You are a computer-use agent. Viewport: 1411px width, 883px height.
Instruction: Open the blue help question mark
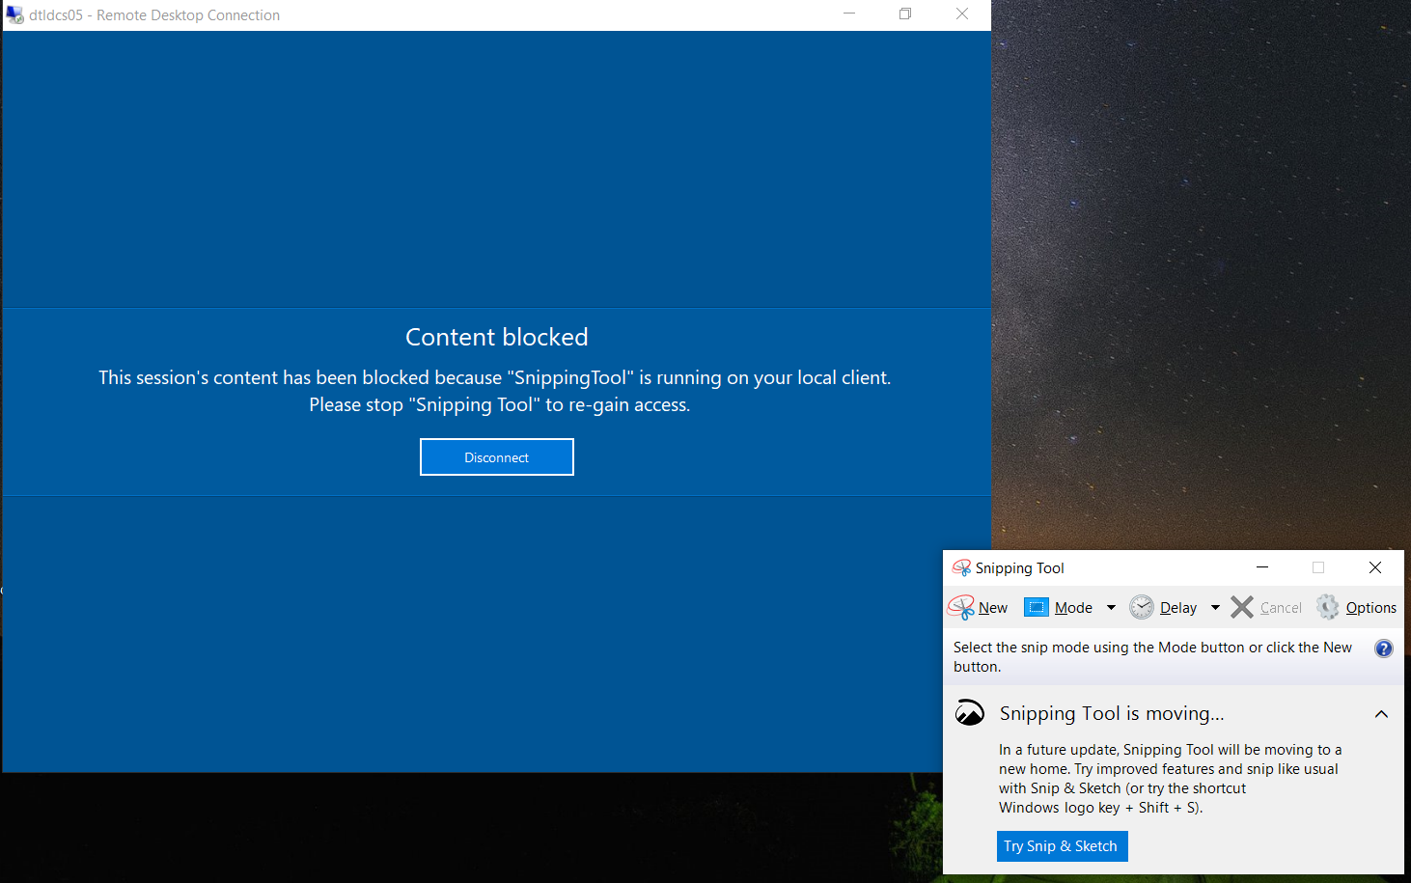[1384, 648]
